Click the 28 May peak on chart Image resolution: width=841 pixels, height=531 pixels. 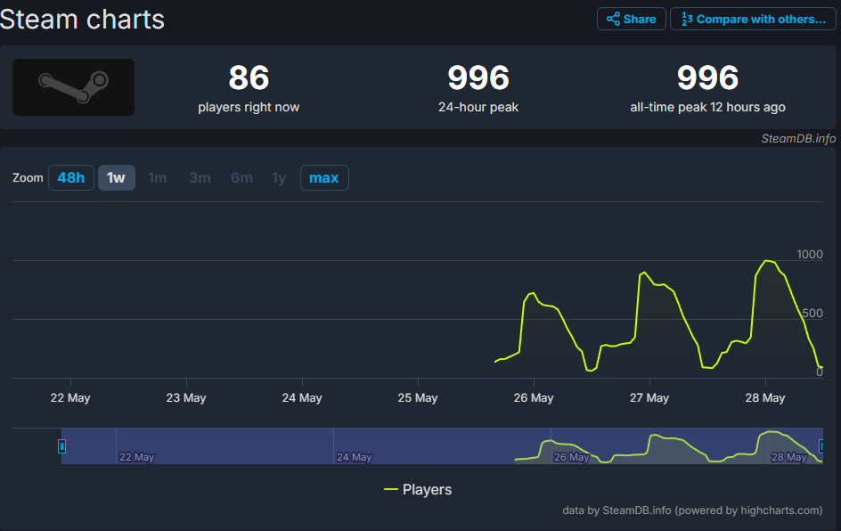point(768,261)
